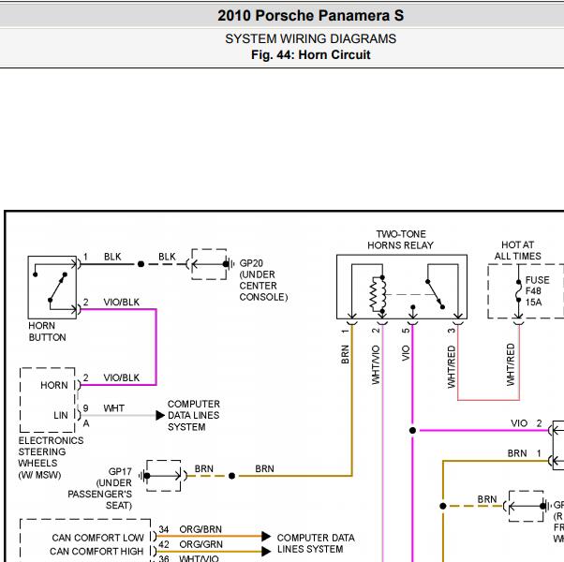
Task: Click the 'Fig. 44: Horn Circuit' caption
Action: point(310,54)
